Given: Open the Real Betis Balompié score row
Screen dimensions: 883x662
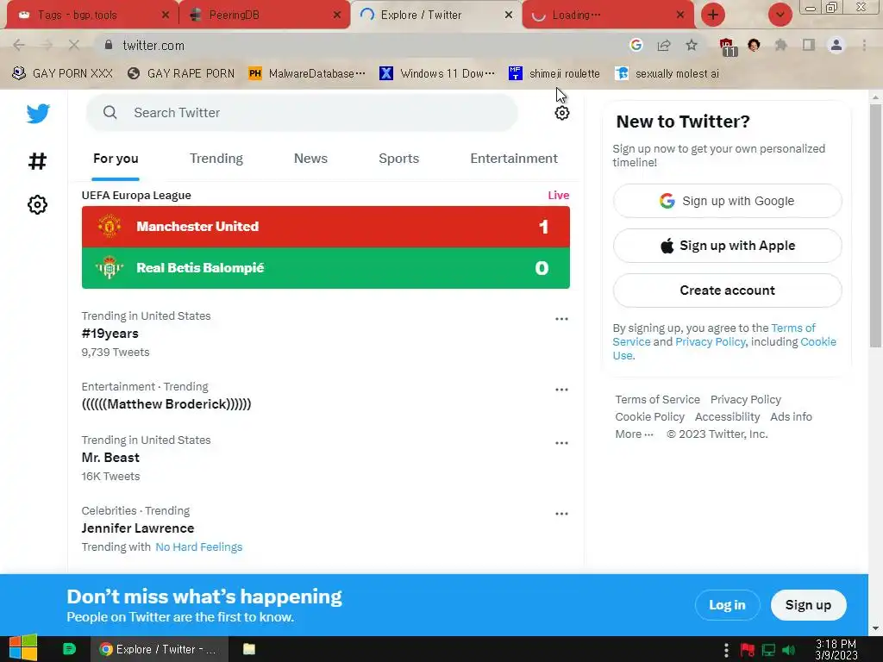Looking at the screenshot, I should pyautogui.click(x=325, y=268).
